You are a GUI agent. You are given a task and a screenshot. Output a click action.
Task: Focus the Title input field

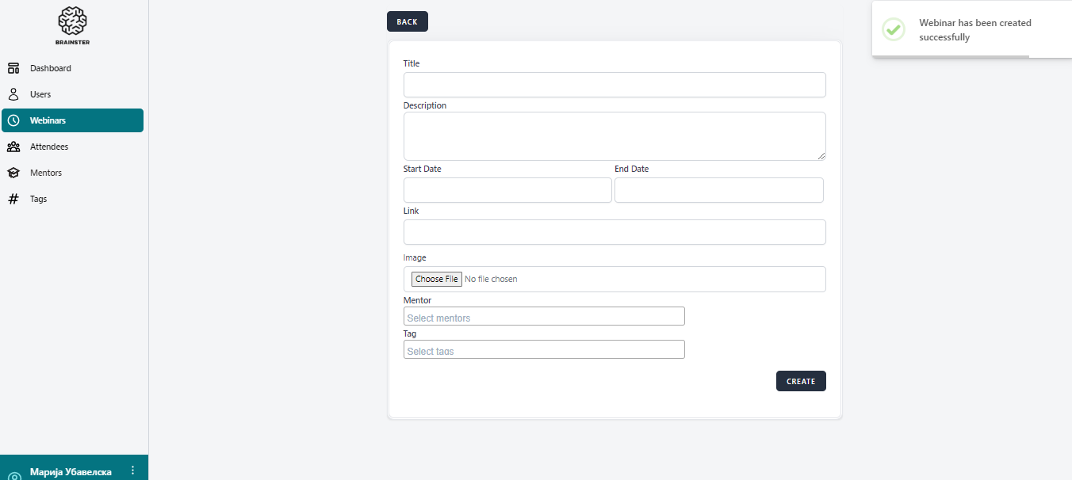614,85
